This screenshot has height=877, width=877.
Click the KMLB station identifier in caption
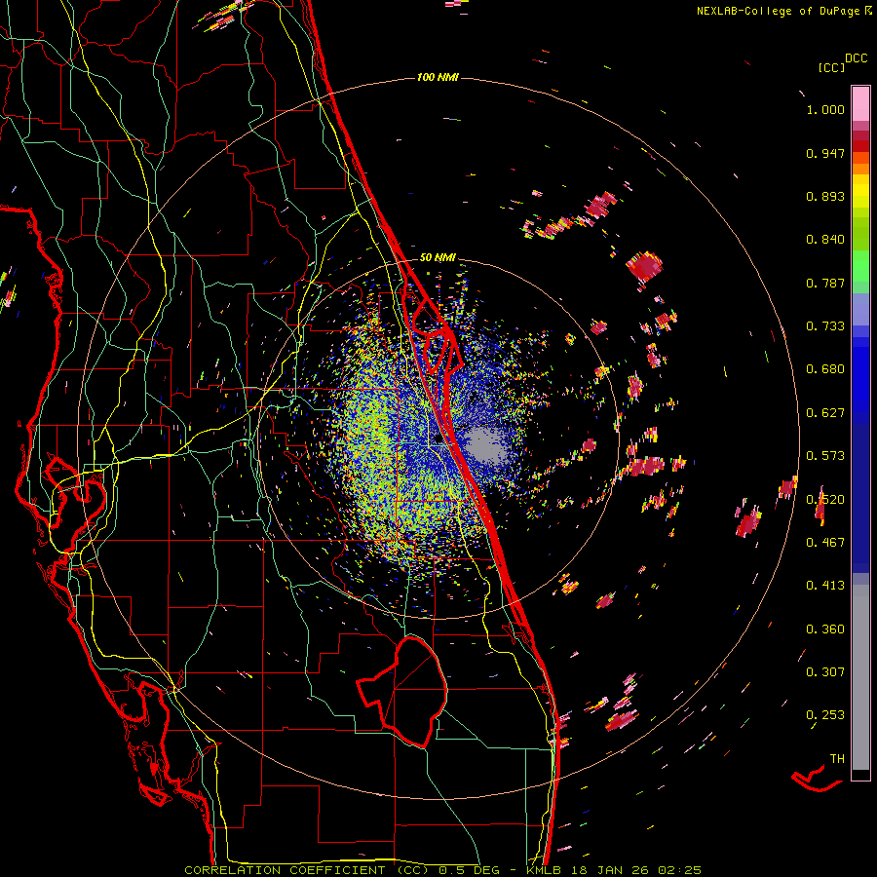[546, 870]
